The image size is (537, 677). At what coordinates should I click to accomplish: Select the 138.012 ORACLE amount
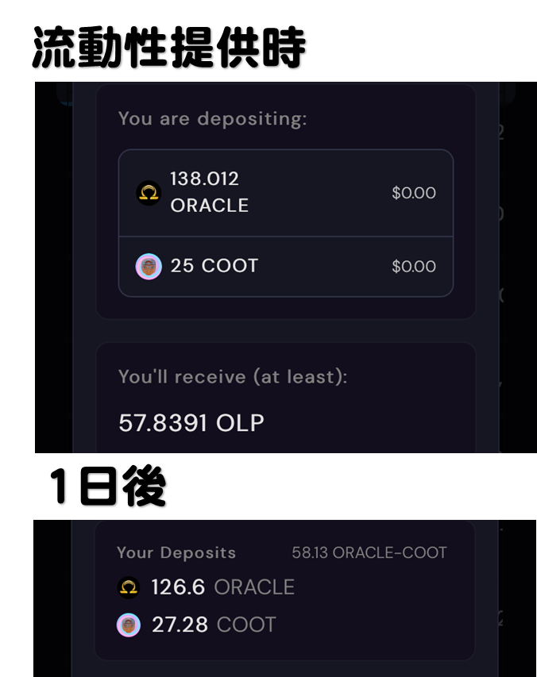pyautogui.click(x=210, y=192)
